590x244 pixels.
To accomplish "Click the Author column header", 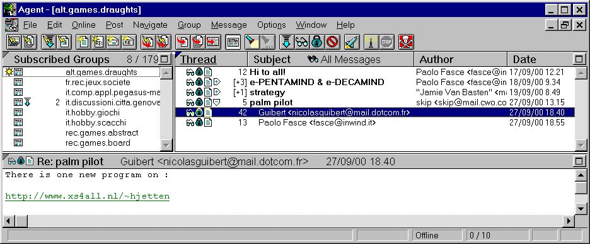I will [461, 59].
